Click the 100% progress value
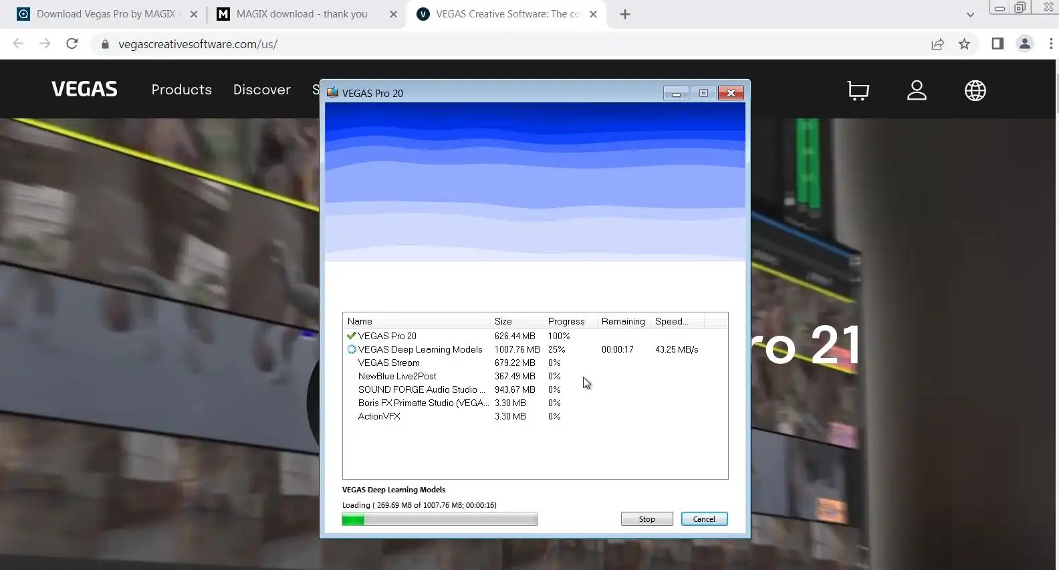Viewport: 1059px width, 570px height. click(x=559, y=336)
